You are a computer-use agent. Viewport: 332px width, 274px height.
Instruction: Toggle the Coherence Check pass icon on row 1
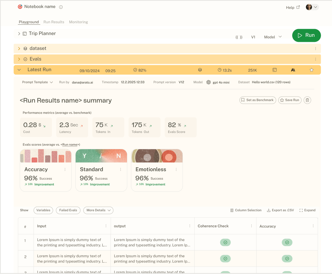point(225,242)
